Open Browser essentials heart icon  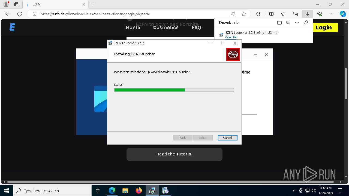[x=320, y=14]
